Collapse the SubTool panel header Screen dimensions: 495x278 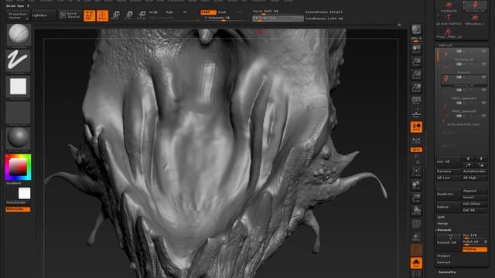pyautogui.click(x=445, y=45)
